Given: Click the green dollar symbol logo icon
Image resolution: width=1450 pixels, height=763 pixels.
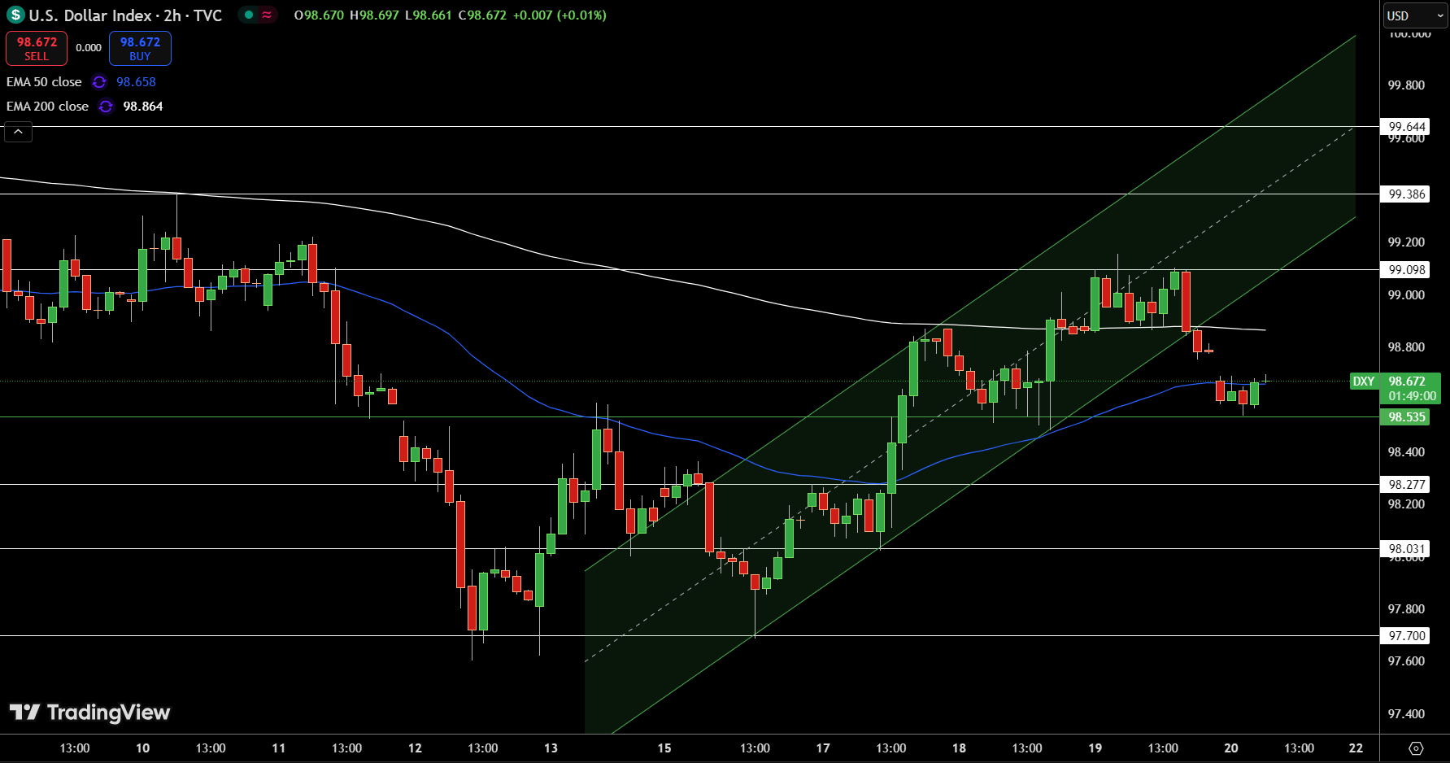Looking at the screenshot, I should (x=15, y=15).
